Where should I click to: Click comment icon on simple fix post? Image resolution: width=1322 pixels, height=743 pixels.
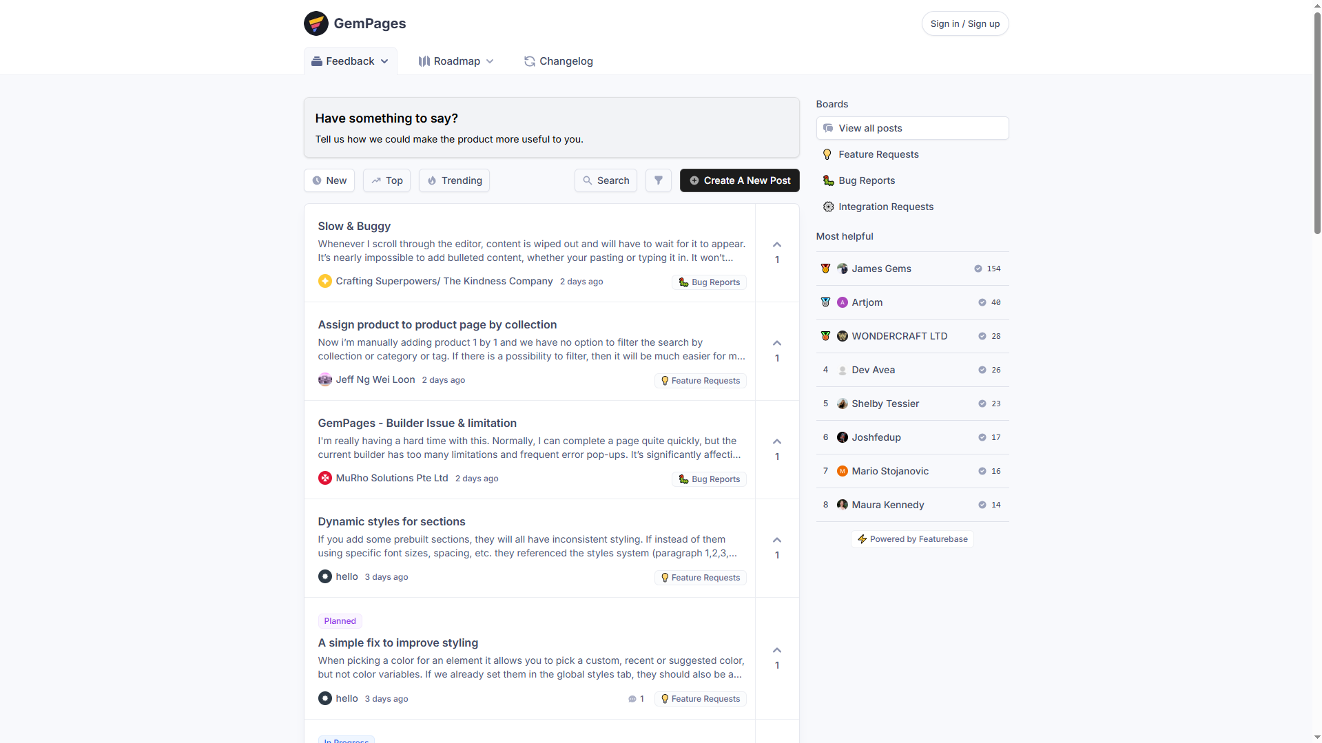click(632, 699)
